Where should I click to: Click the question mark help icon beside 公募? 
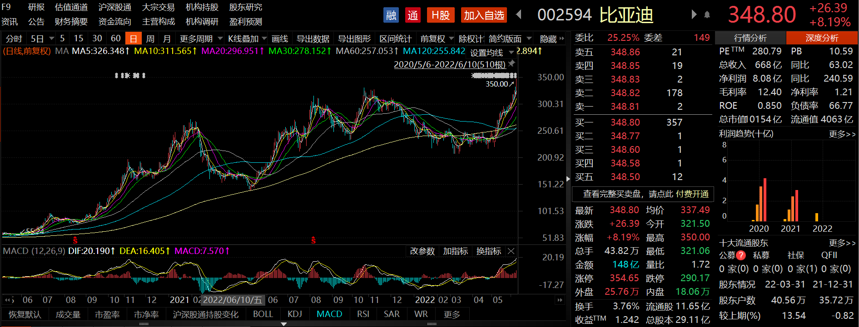point(741,255)
